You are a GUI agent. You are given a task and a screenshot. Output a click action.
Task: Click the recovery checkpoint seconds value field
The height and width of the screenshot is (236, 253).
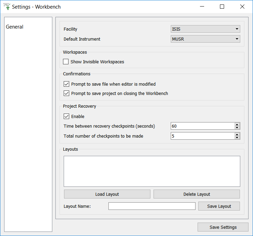(x=202, y=126)
